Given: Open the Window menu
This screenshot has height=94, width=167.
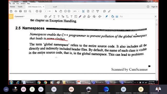Looking at the screenshot, I should [x=23, y=3].
